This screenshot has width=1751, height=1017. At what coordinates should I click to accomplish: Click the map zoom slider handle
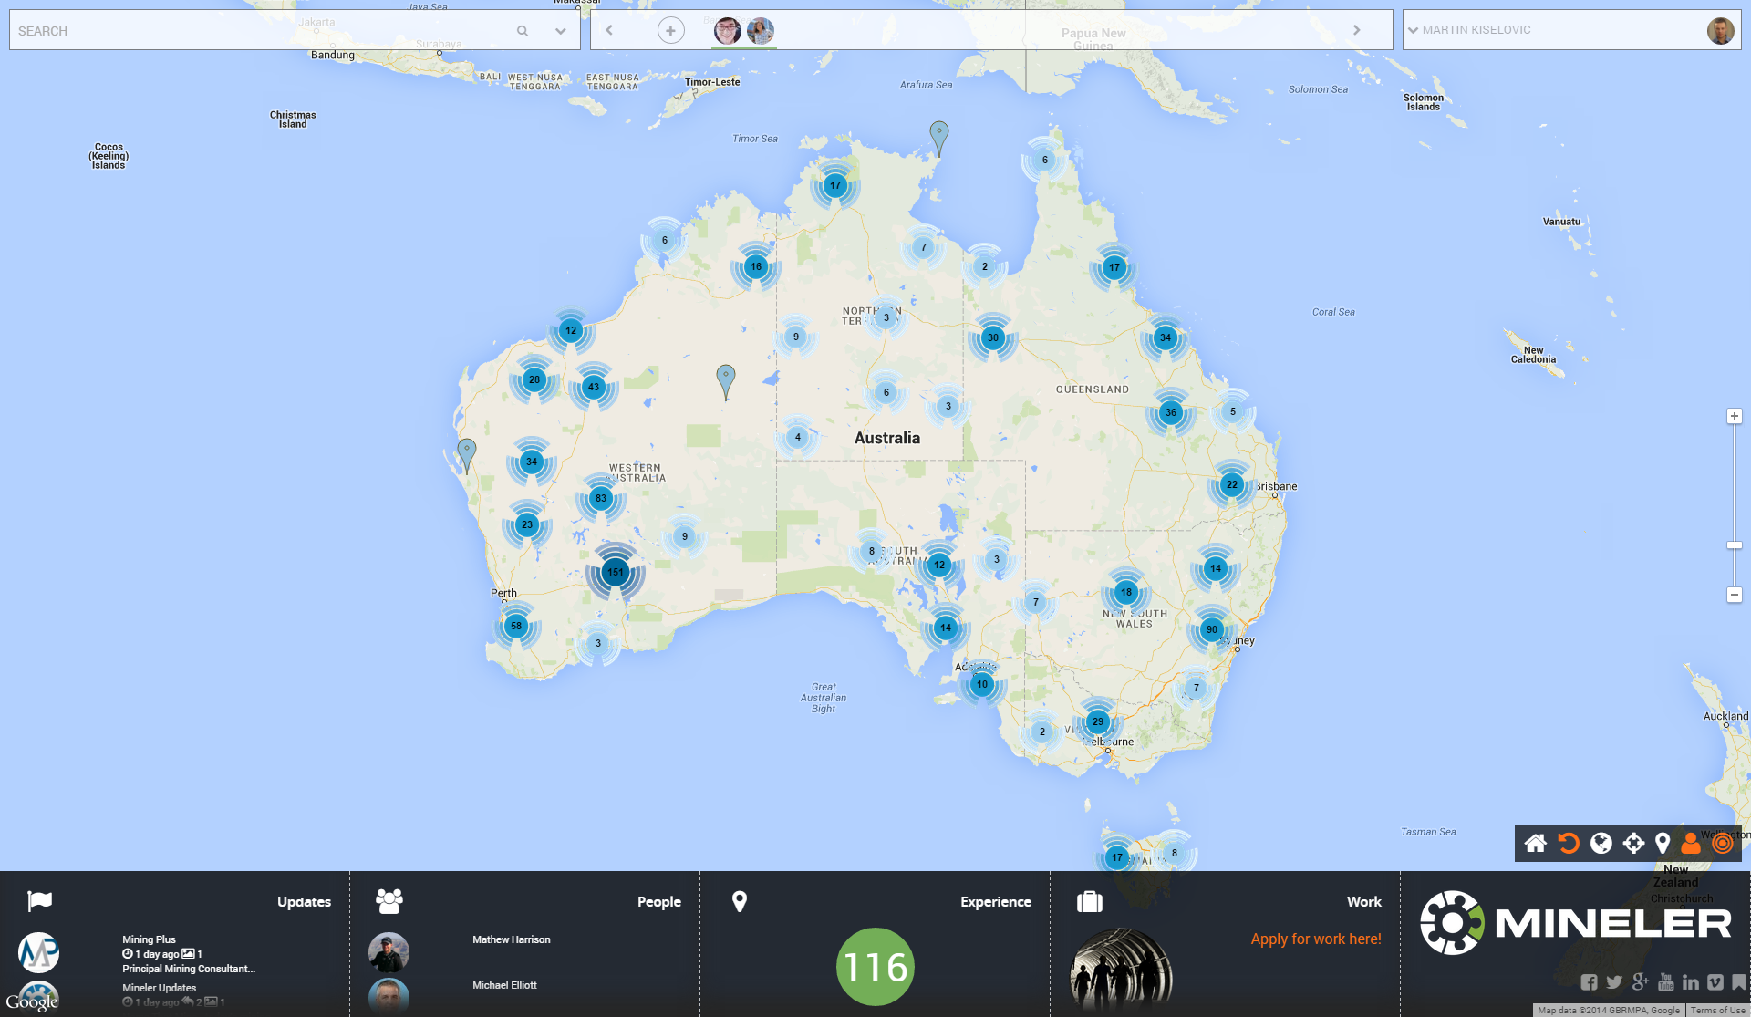[1734, 545]
